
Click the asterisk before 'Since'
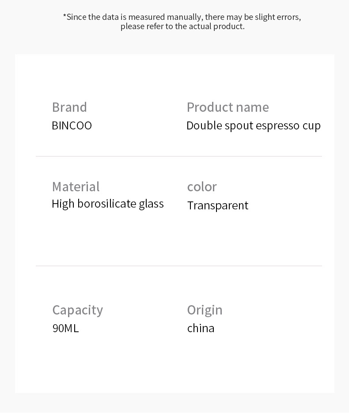(64, 16)
